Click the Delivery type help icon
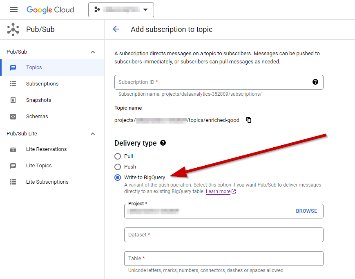The image size is (355, 279). coord(163,143)
